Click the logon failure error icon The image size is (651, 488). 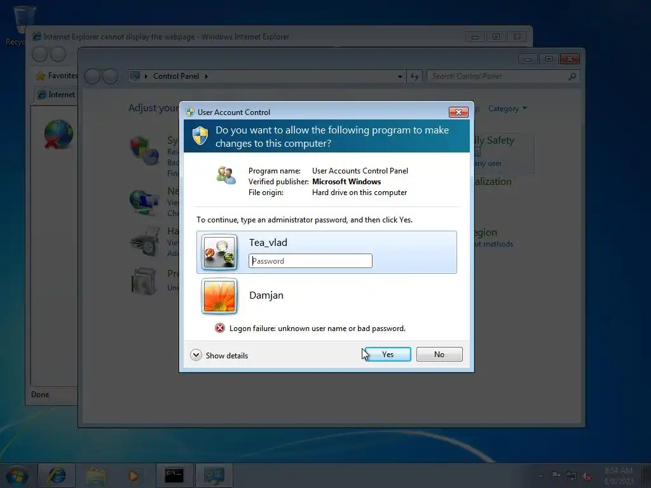pyautogui.click(x=219, y=329)
